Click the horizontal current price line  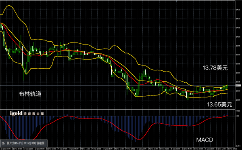pyautogui.click(x=117, y=85)
